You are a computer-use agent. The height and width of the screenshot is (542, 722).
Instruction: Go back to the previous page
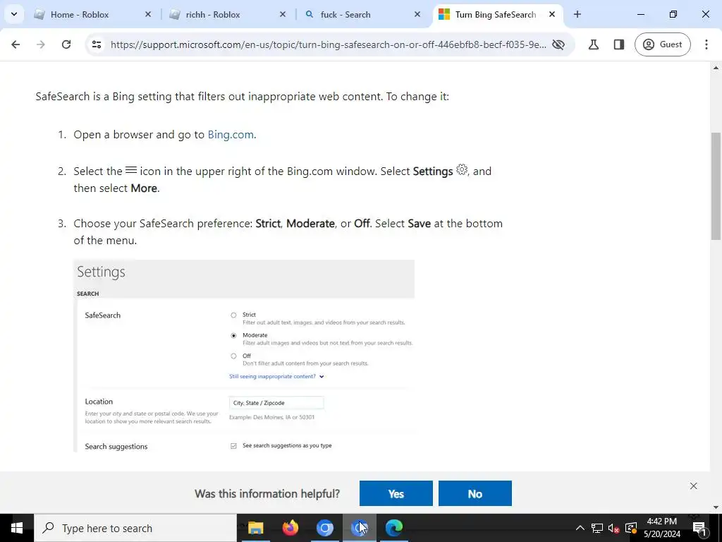coord(16,44)
